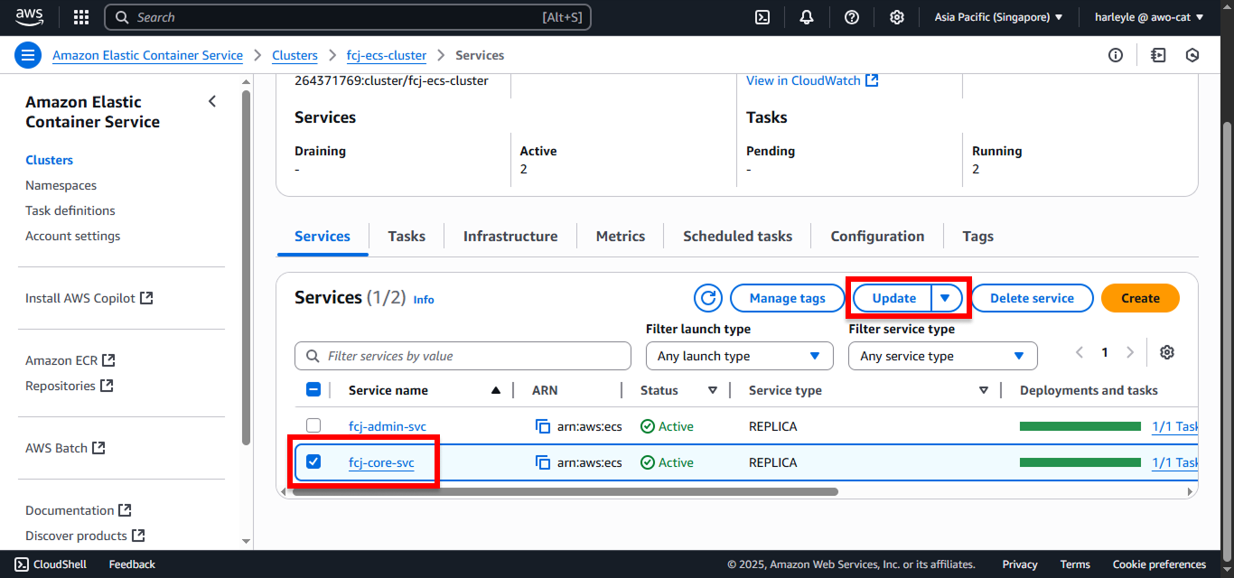Click the Service type column sort icon
This screenshot has width=1234, height=578.
click(984, 390)
